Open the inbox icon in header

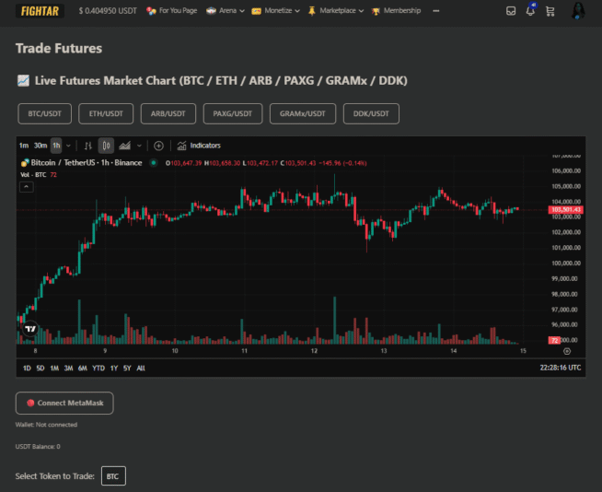[x=511, y=11]
